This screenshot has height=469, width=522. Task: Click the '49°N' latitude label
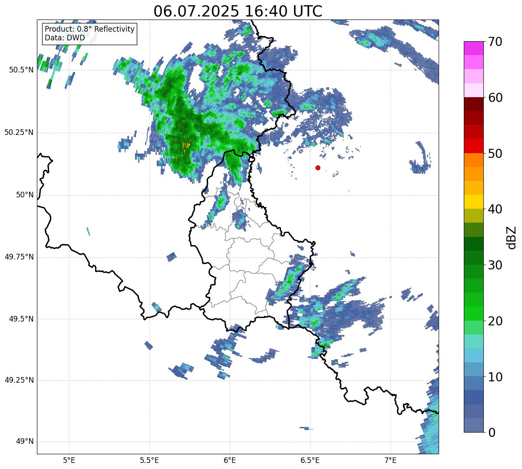click(x=25, y=441)
